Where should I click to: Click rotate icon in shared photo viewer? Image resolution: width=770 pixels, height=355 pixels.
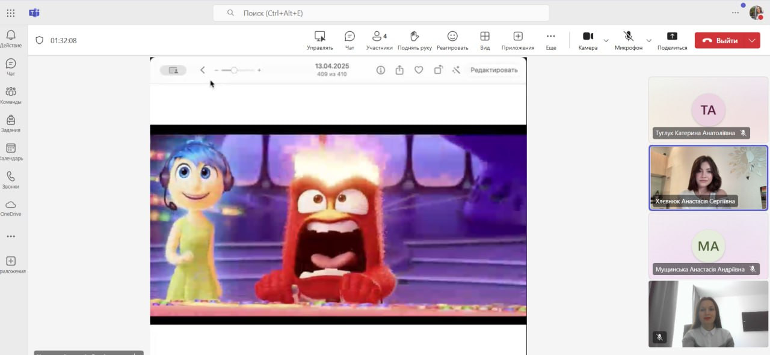click(438, 70)
